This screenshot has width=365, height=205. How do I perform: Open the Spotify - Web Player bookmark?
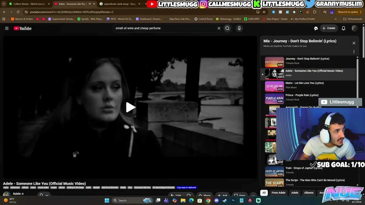(x=90, y=19)
